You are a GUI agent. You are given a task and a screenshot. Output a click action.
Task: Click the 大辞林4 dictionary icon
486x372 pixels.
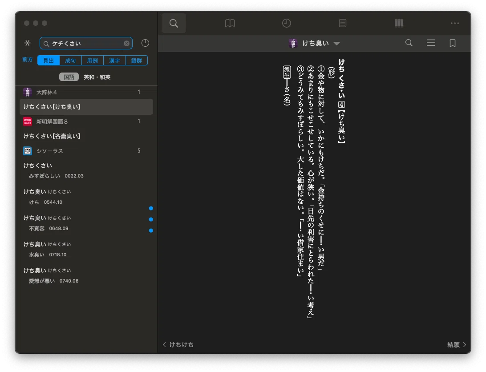(x=28, y=92)
